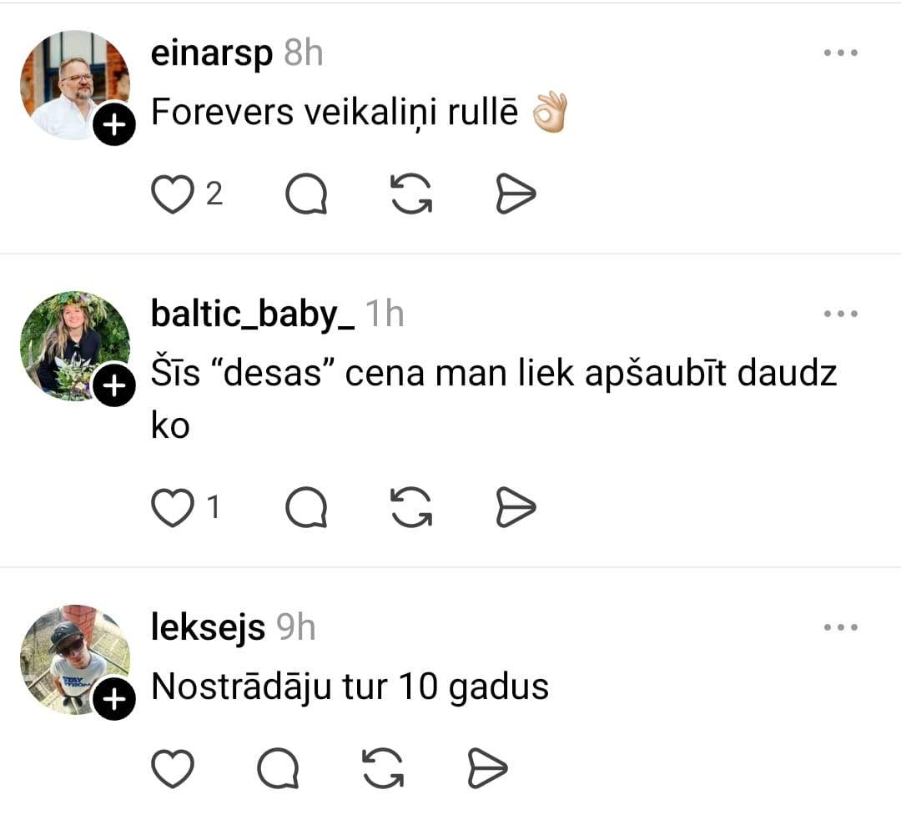The image size is (901, 825).
Task: Follow einarsp with the plus badge
Action: 114,124
